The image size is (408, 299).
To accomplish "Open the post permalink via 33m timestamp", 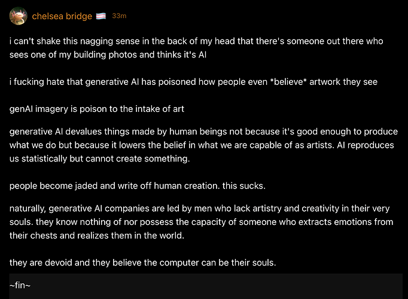I will tap(119, 16).
